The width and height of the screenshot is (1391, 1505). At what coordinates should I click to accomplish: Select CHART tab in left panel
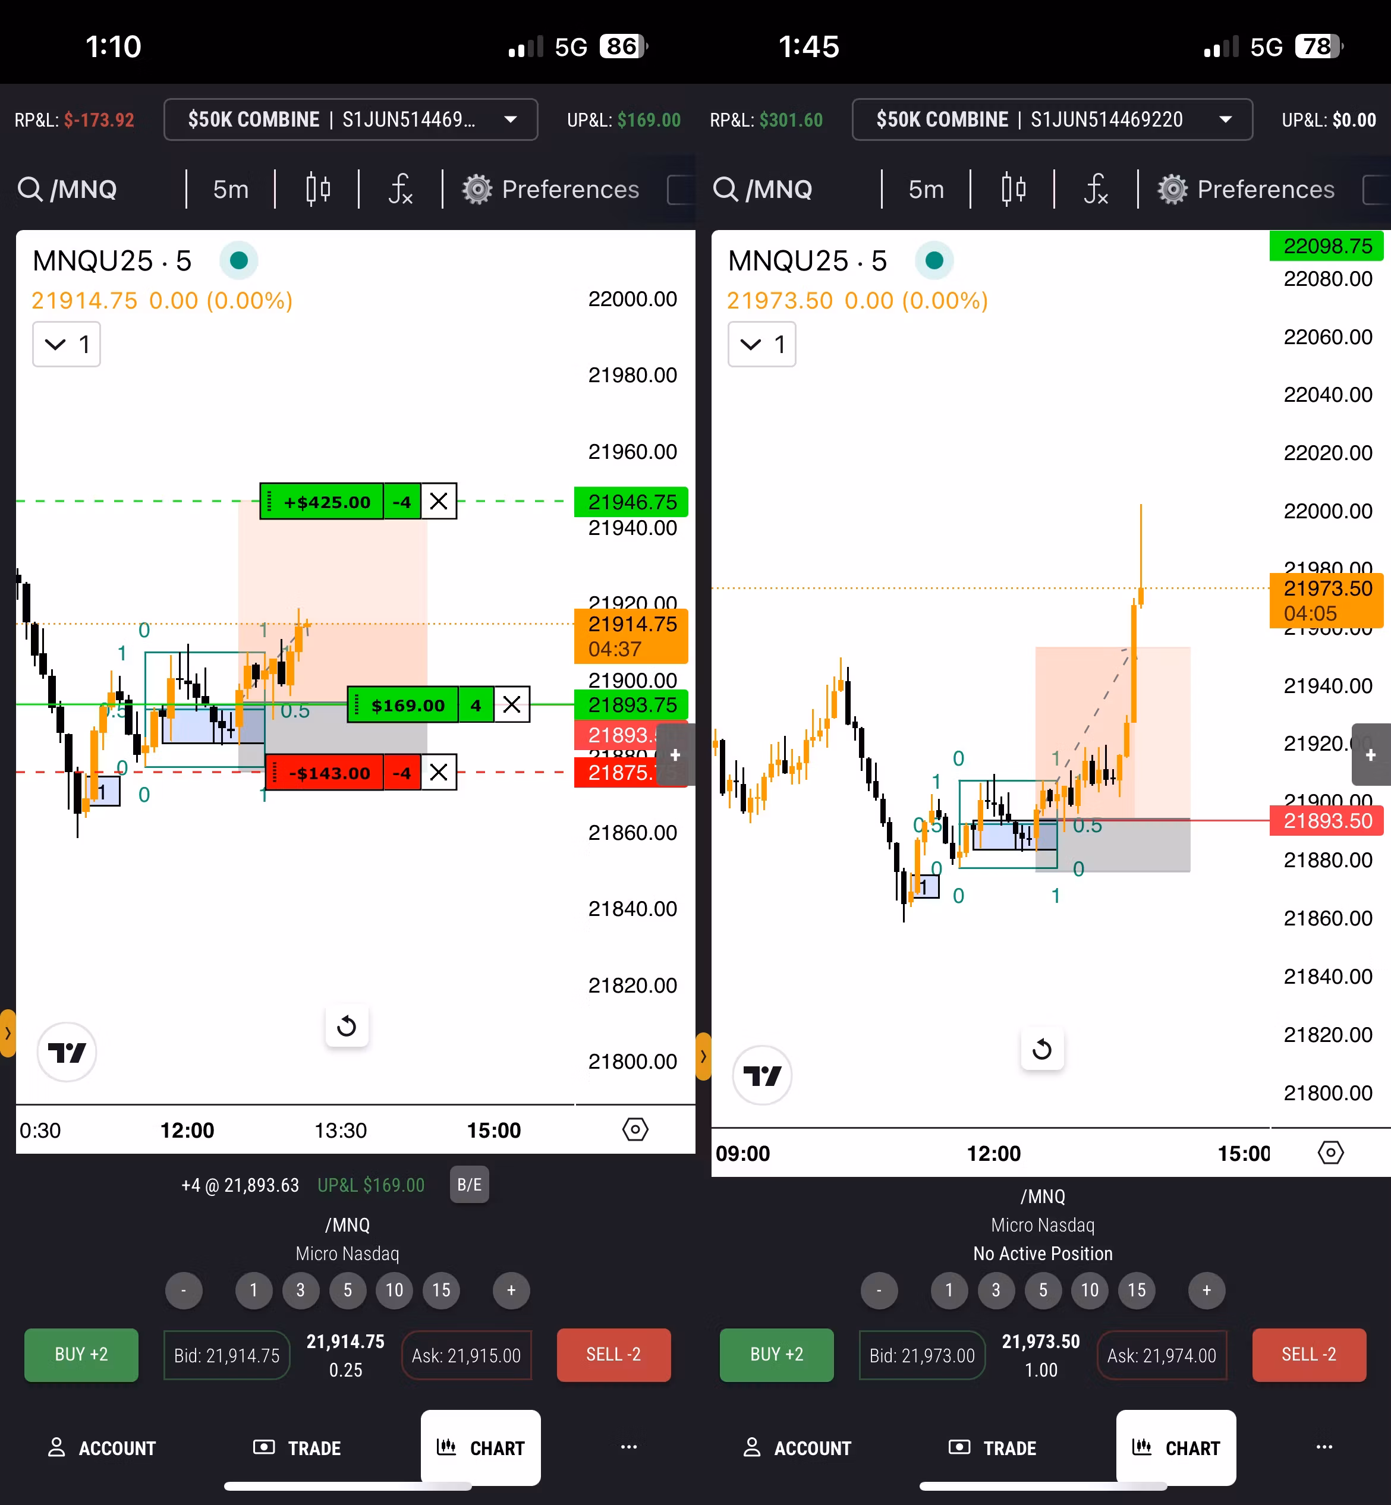pyautogui.click(x=481, y=1448)
